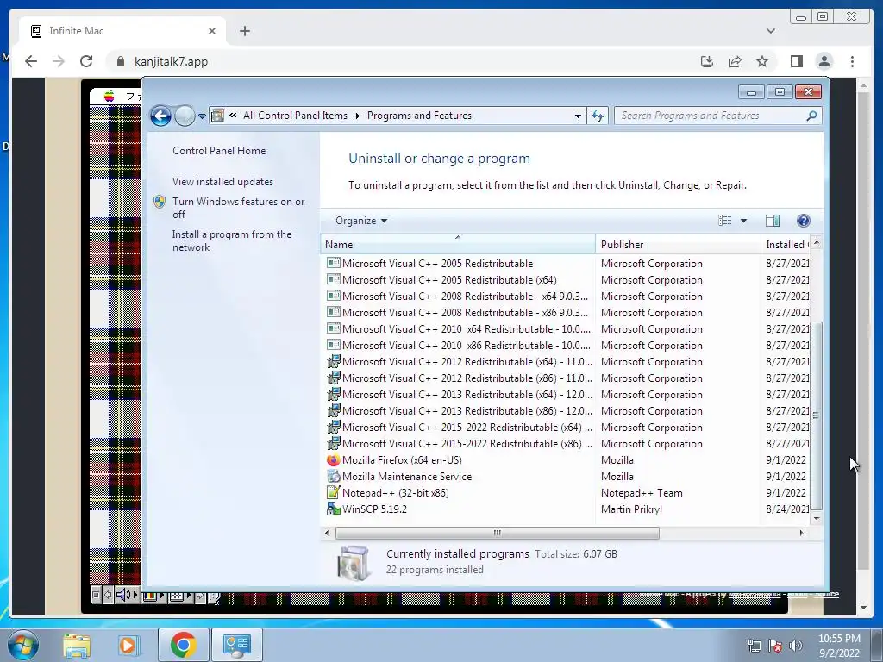Image resolution: width=883 pixels, height=662 pixels.
Task: Click the WinSCP 5.19.2 program icon
Action: (x=334, y=509)
